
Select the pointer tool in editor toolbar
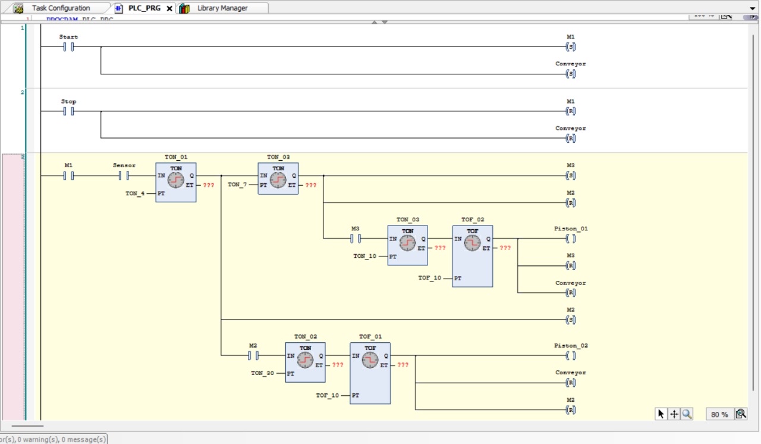660,414
